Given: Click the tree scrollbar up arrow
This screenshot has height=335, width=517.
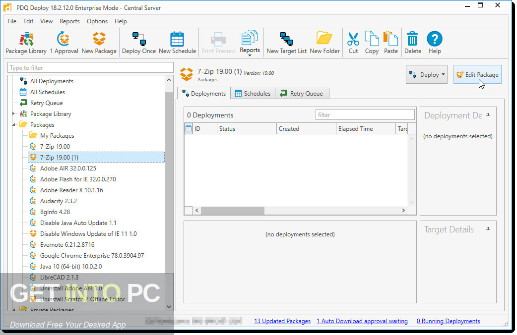Looking at the screenshot, I should tap(169, 80).
